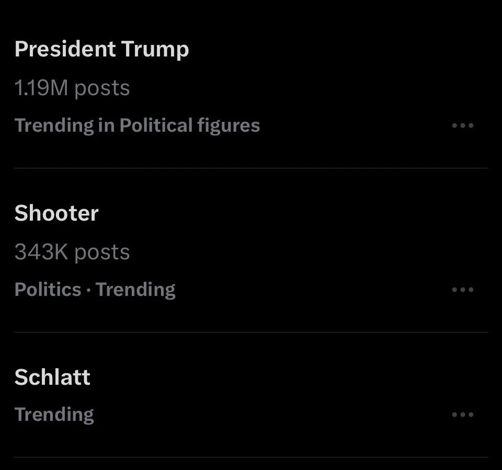Tap the word posts beside 1.19M
Screen dimensions: 502x470
[102, 89]
